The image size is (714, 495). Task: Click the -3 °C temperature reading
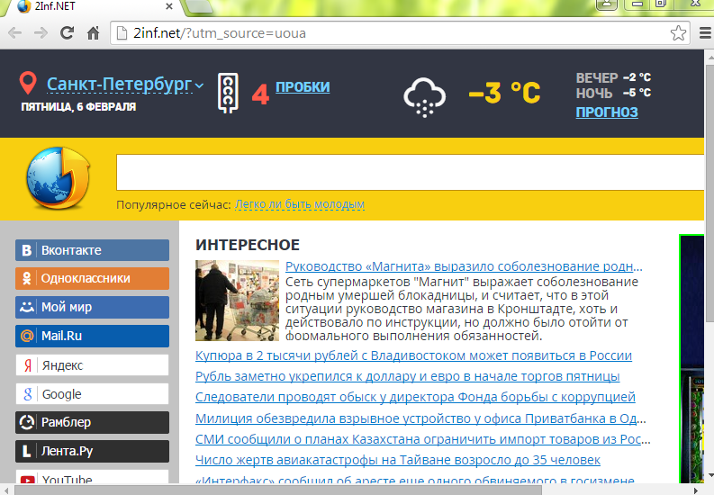point(504,93)
